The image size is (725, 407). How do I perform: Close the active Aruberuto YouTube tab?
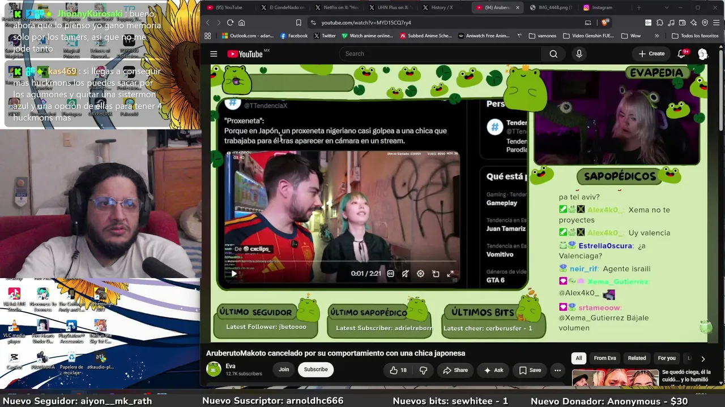pyautogui.click(x=517, y=8)
